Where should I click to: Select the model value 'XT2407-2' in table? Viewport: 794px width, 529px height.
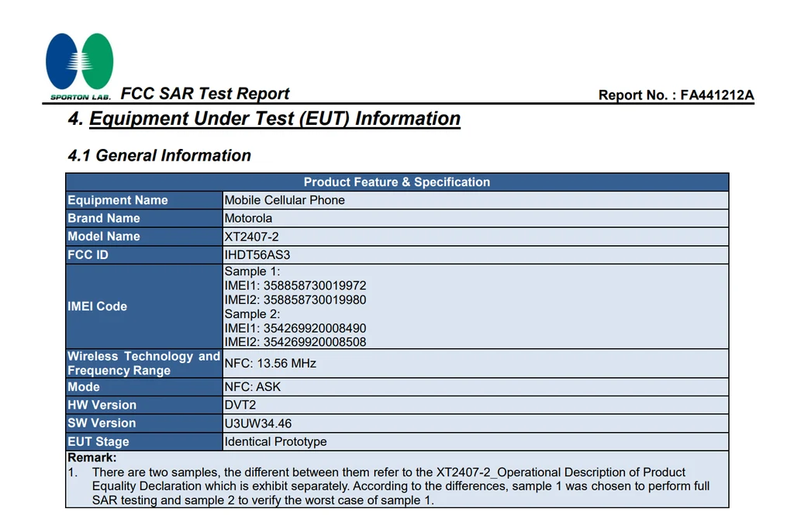point(252,237)
